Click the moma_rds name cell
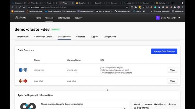Viewport: 195px width, 109px height. [39, 70]
